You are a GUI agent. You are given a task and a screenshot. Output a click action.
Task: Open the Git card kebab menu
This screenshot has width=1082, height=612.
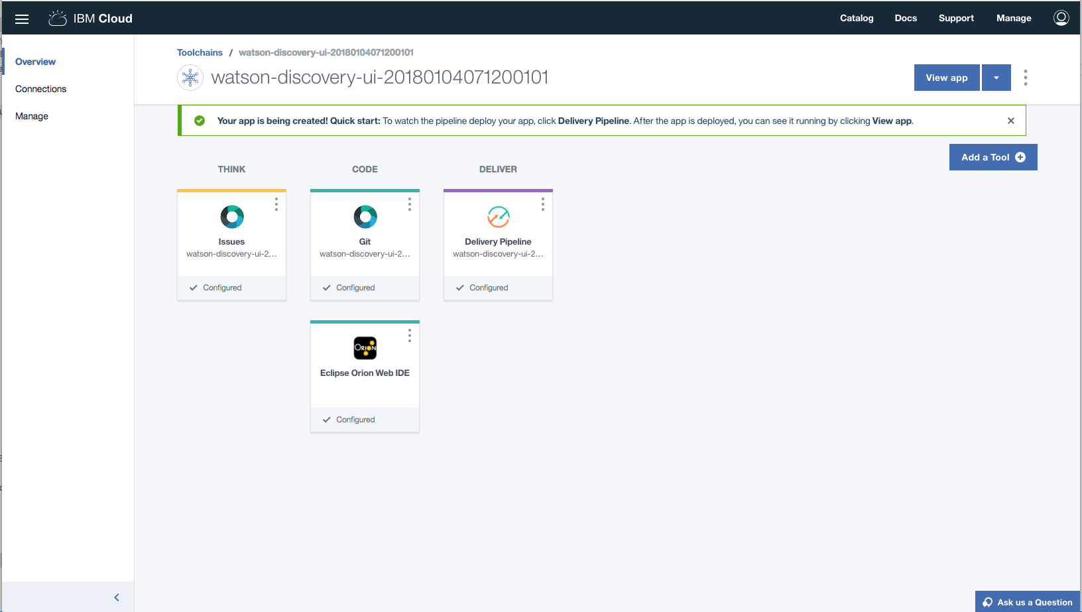coord(410,205)
